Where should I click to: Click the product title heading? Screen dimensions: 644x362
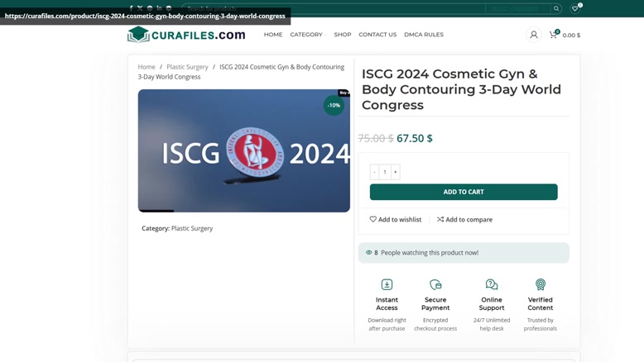click(x=461, y=89)
